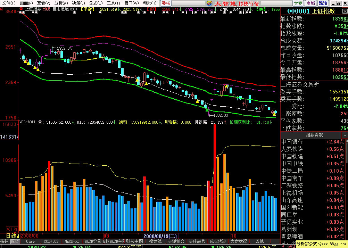Click the VOL-BOLL indicator label
Image resolution: width=348 pixels, height=248 pixels.
(x=28, y=122)
